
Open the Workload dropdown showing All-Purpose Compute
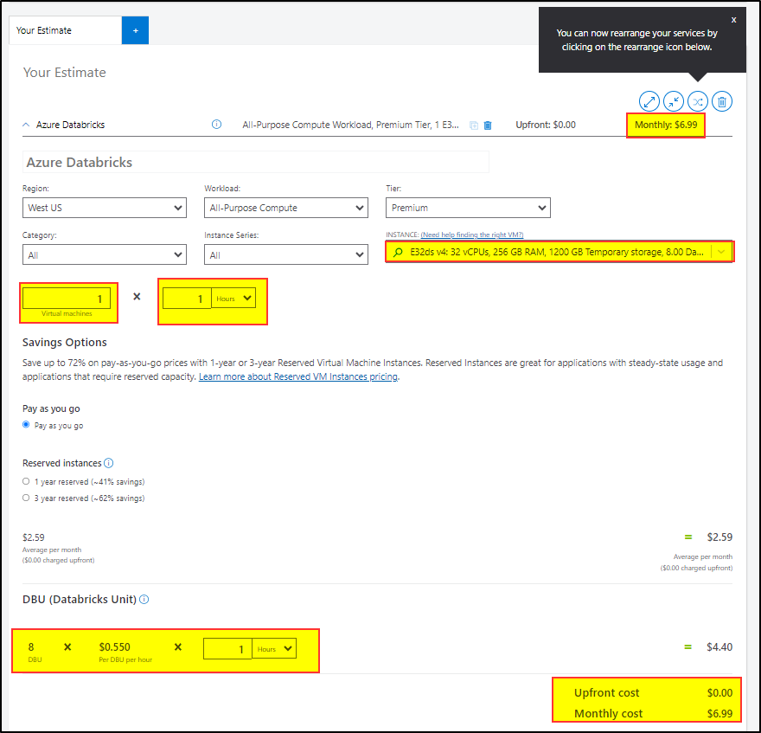[x=286, y=208]
